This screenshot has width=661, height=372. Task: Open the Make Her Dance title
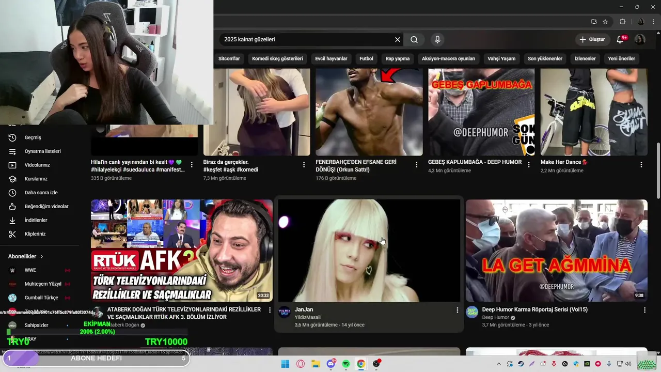click(564, 162)
